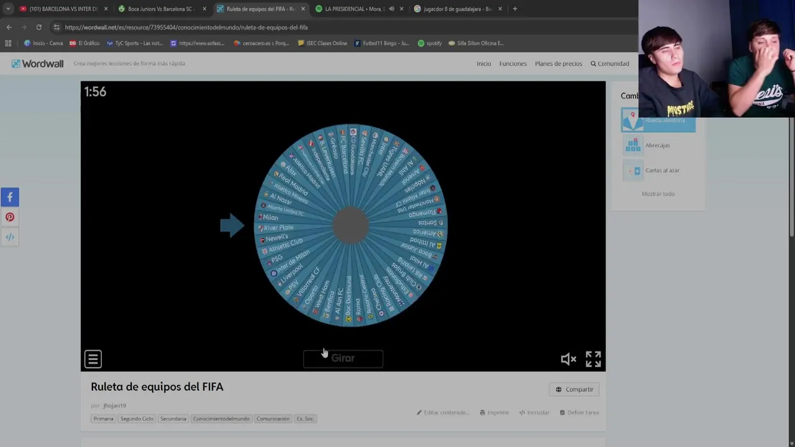Click the River Plate wheel segment

click(278, 228)
